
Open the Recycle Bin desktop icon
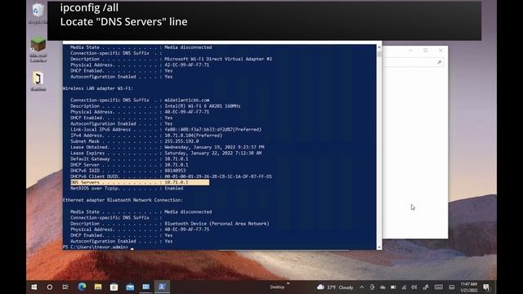[x=38, y=13]
